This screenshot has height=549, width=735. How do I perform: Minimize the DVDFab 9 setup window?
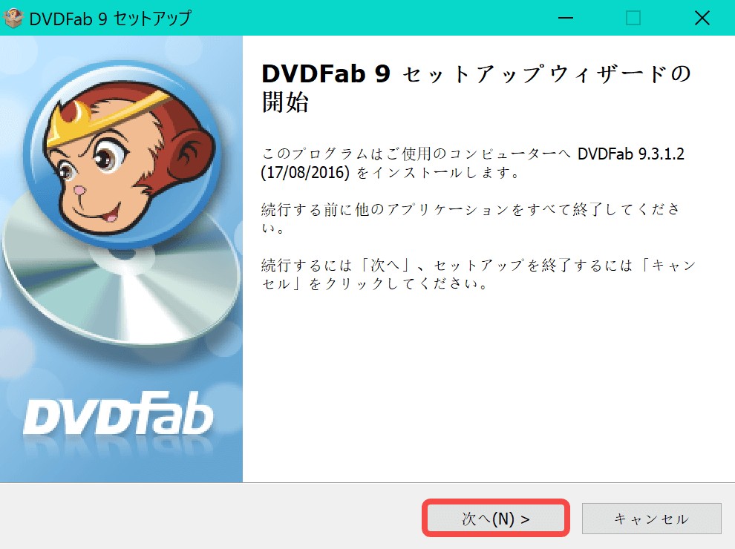(566, 18)
